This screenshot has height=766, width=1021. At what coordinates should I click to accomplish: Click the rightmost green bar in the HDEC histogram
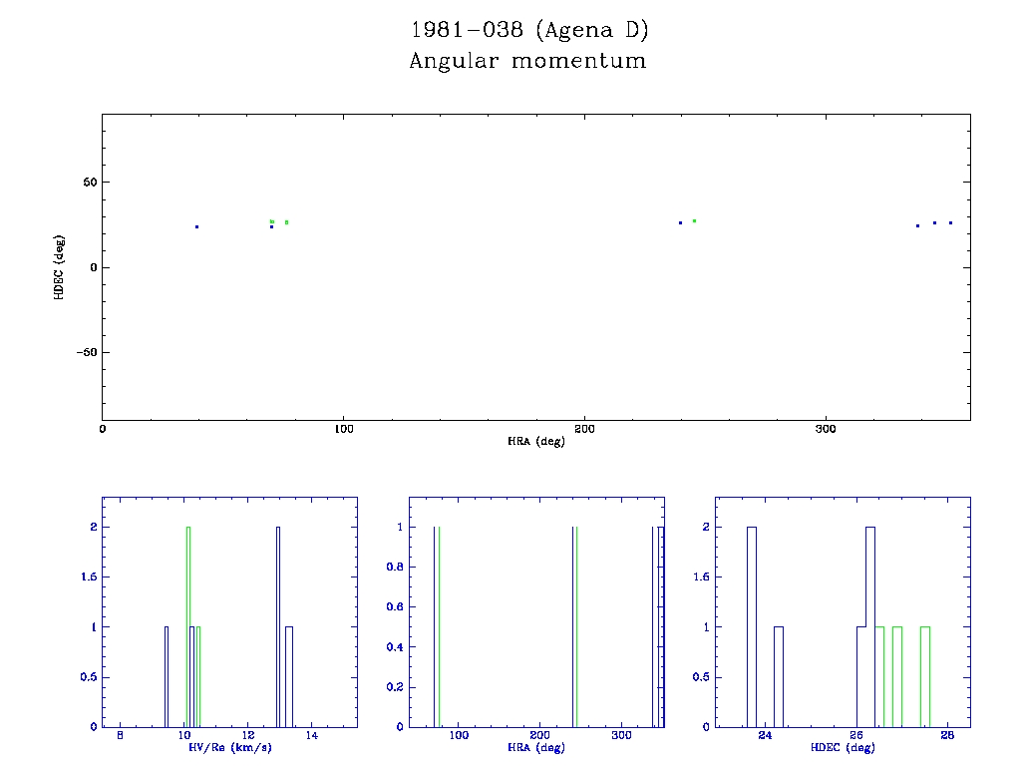925,677
